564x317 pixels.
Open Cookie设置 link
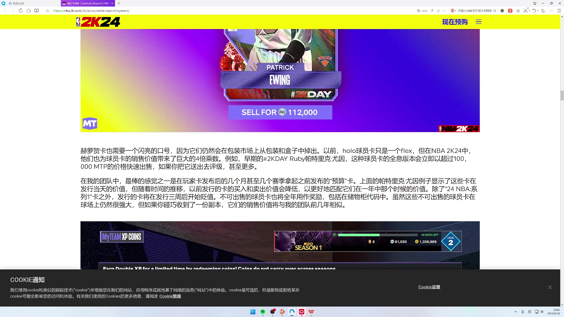coord(429,287)
